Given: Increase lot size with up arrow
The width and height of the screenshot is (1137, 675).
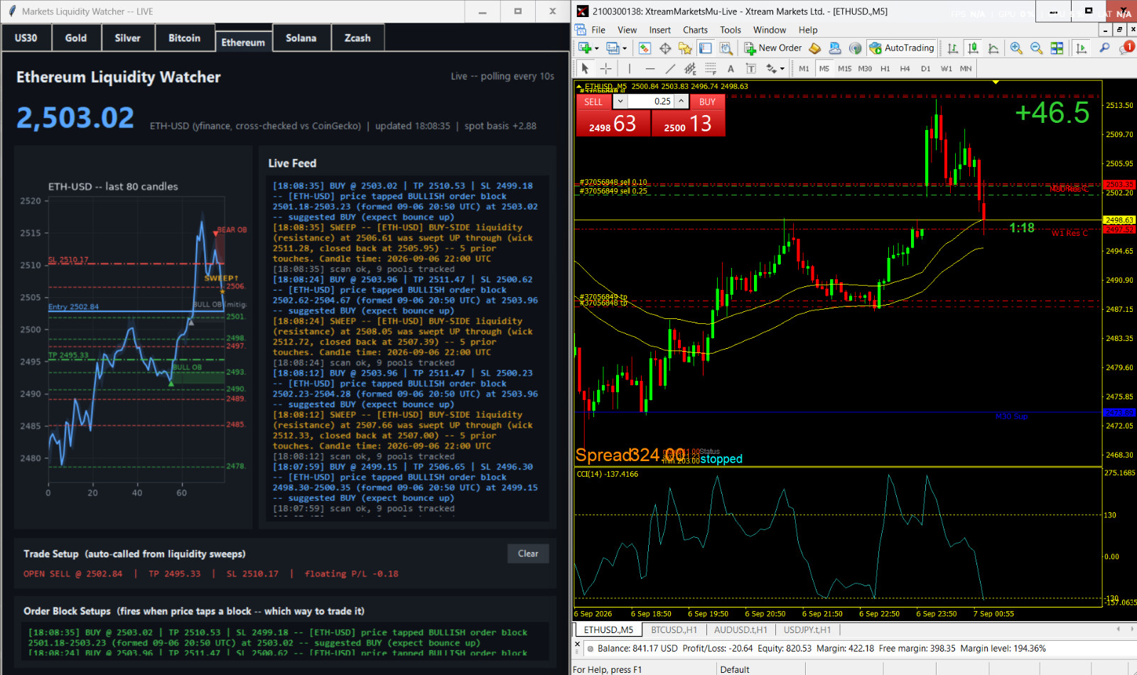Looking at the screenshot, I should pyautogui.click(x=681, y=102).
